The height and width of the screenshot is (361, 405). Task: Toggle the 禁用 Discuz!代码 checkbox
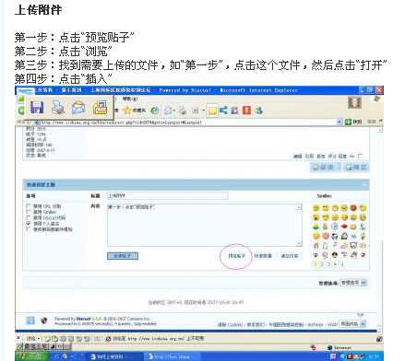coord(29,217)
